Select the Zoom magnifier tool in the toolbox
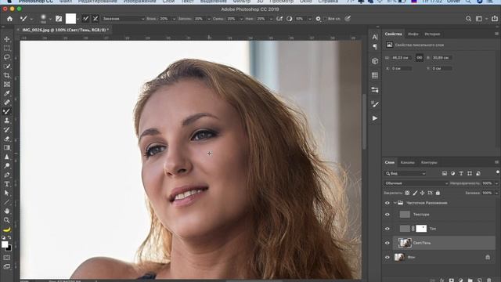 [x=7, y=220]
